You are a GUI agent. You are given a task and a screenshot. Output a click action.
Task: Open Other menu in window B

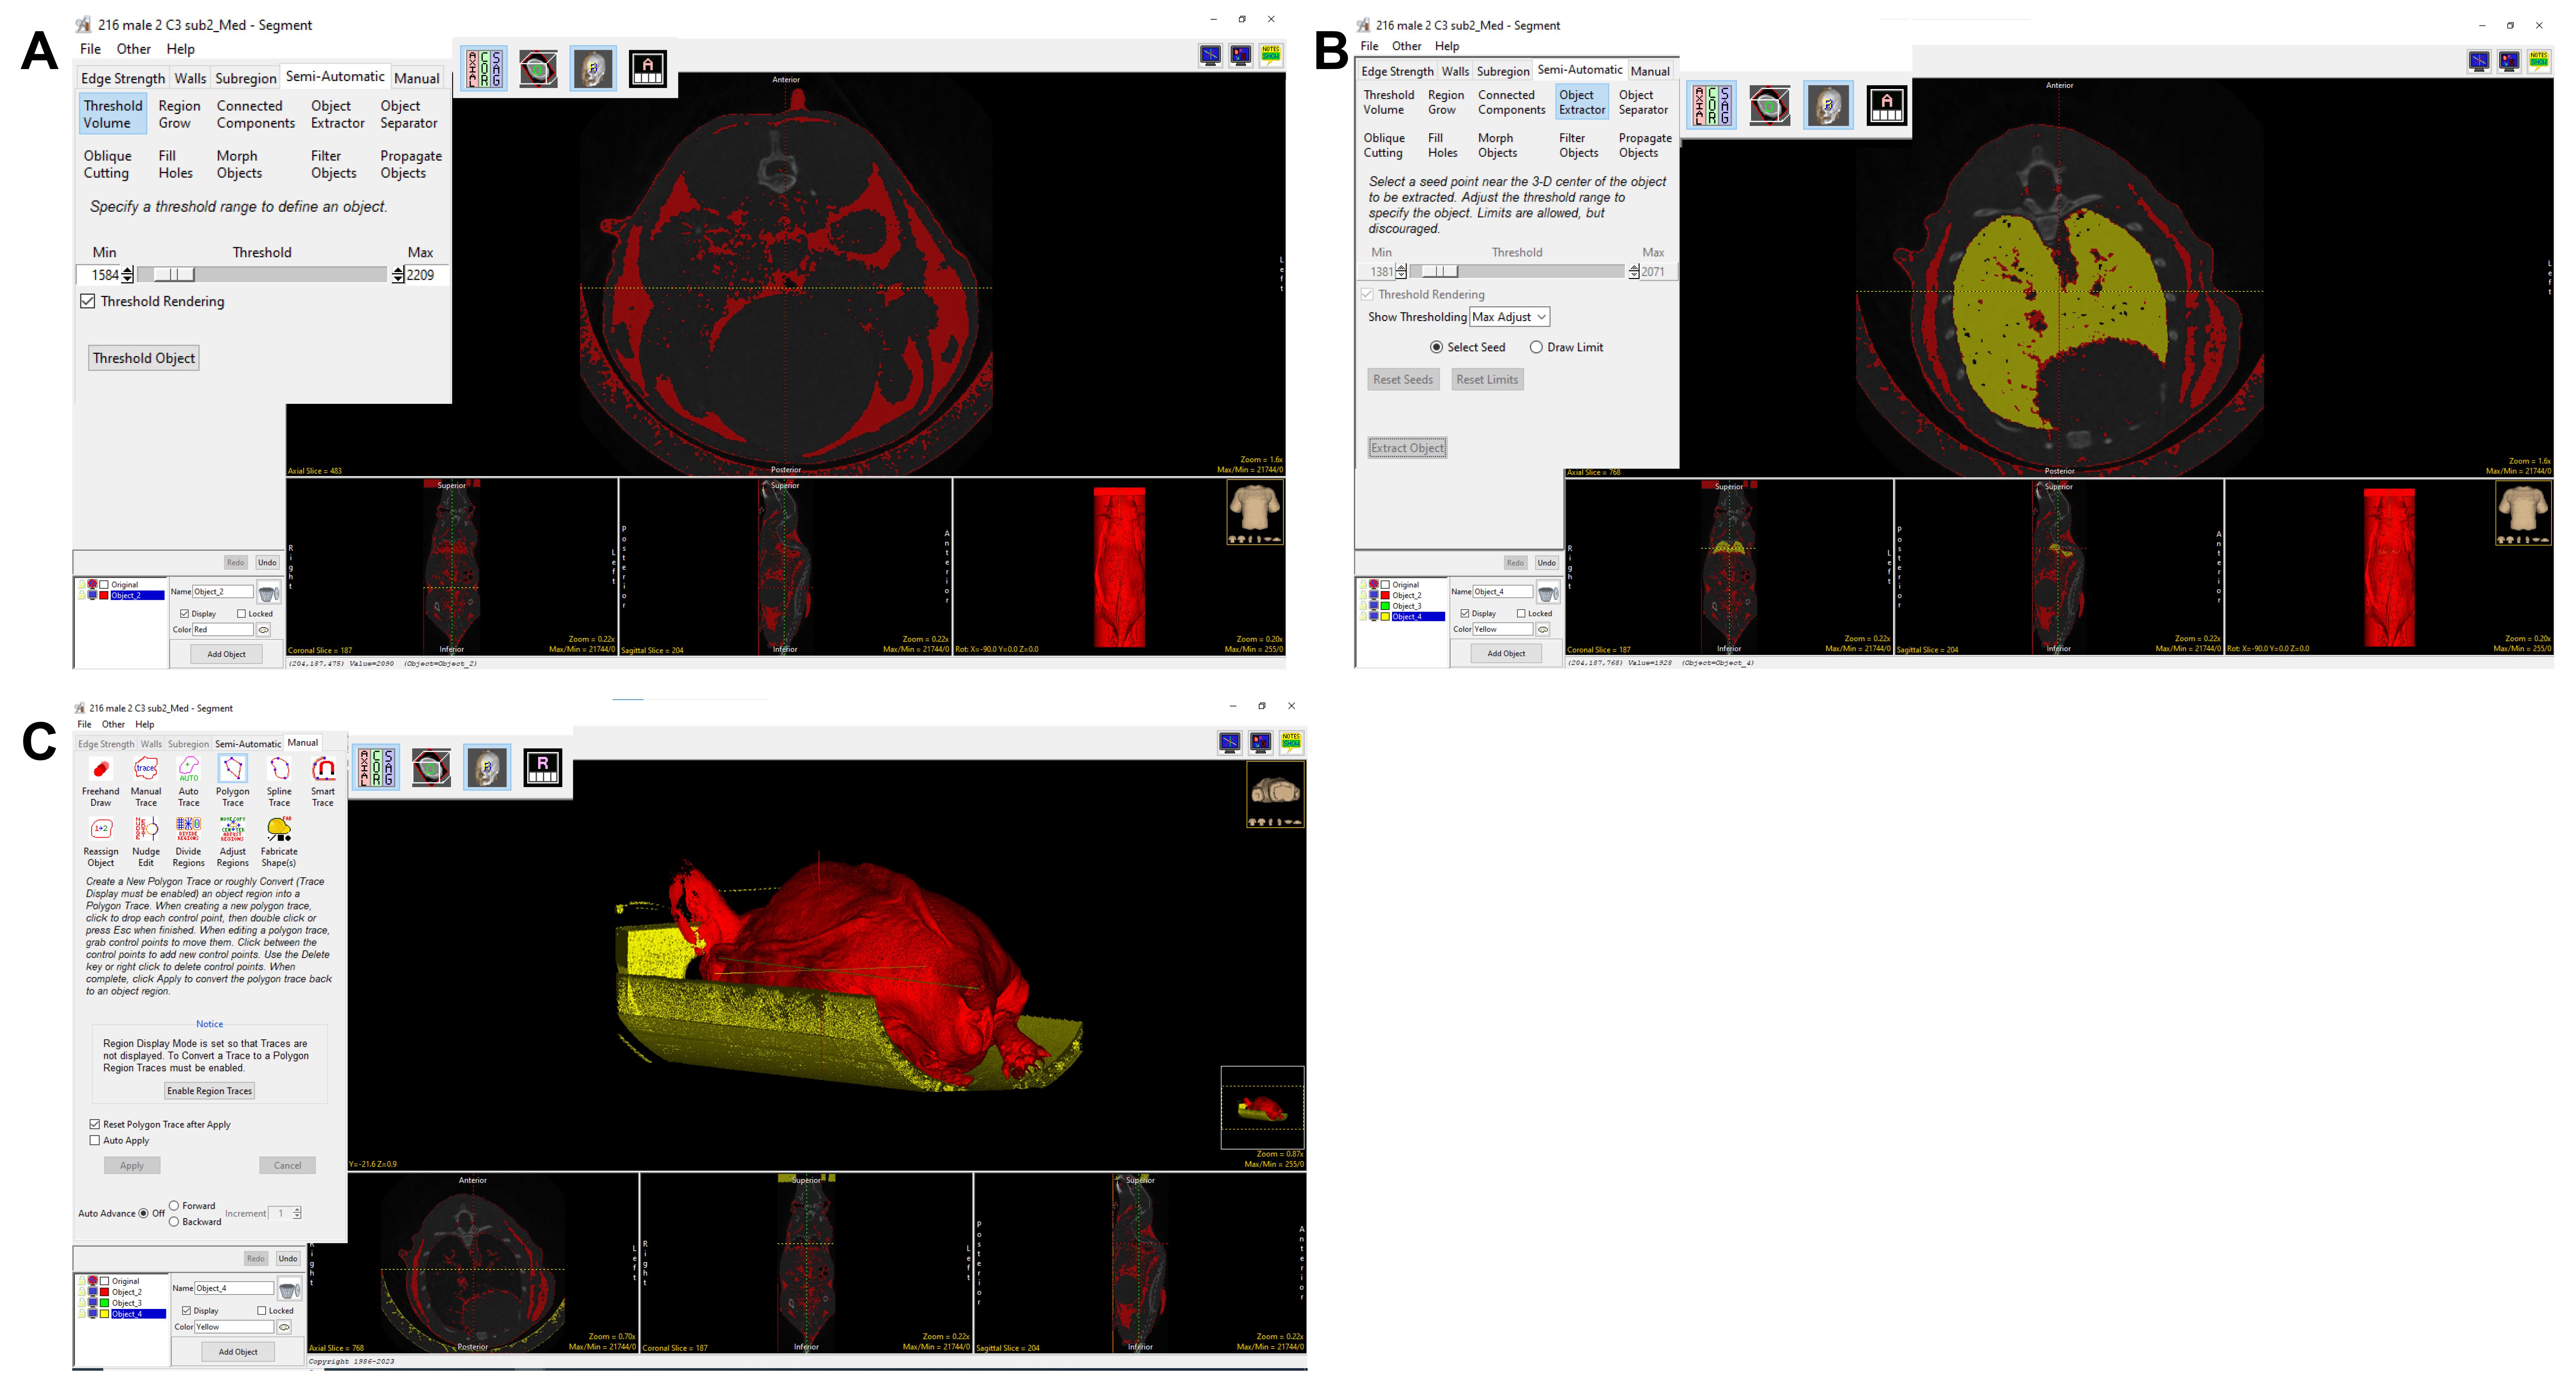(x=1406, y=46)
